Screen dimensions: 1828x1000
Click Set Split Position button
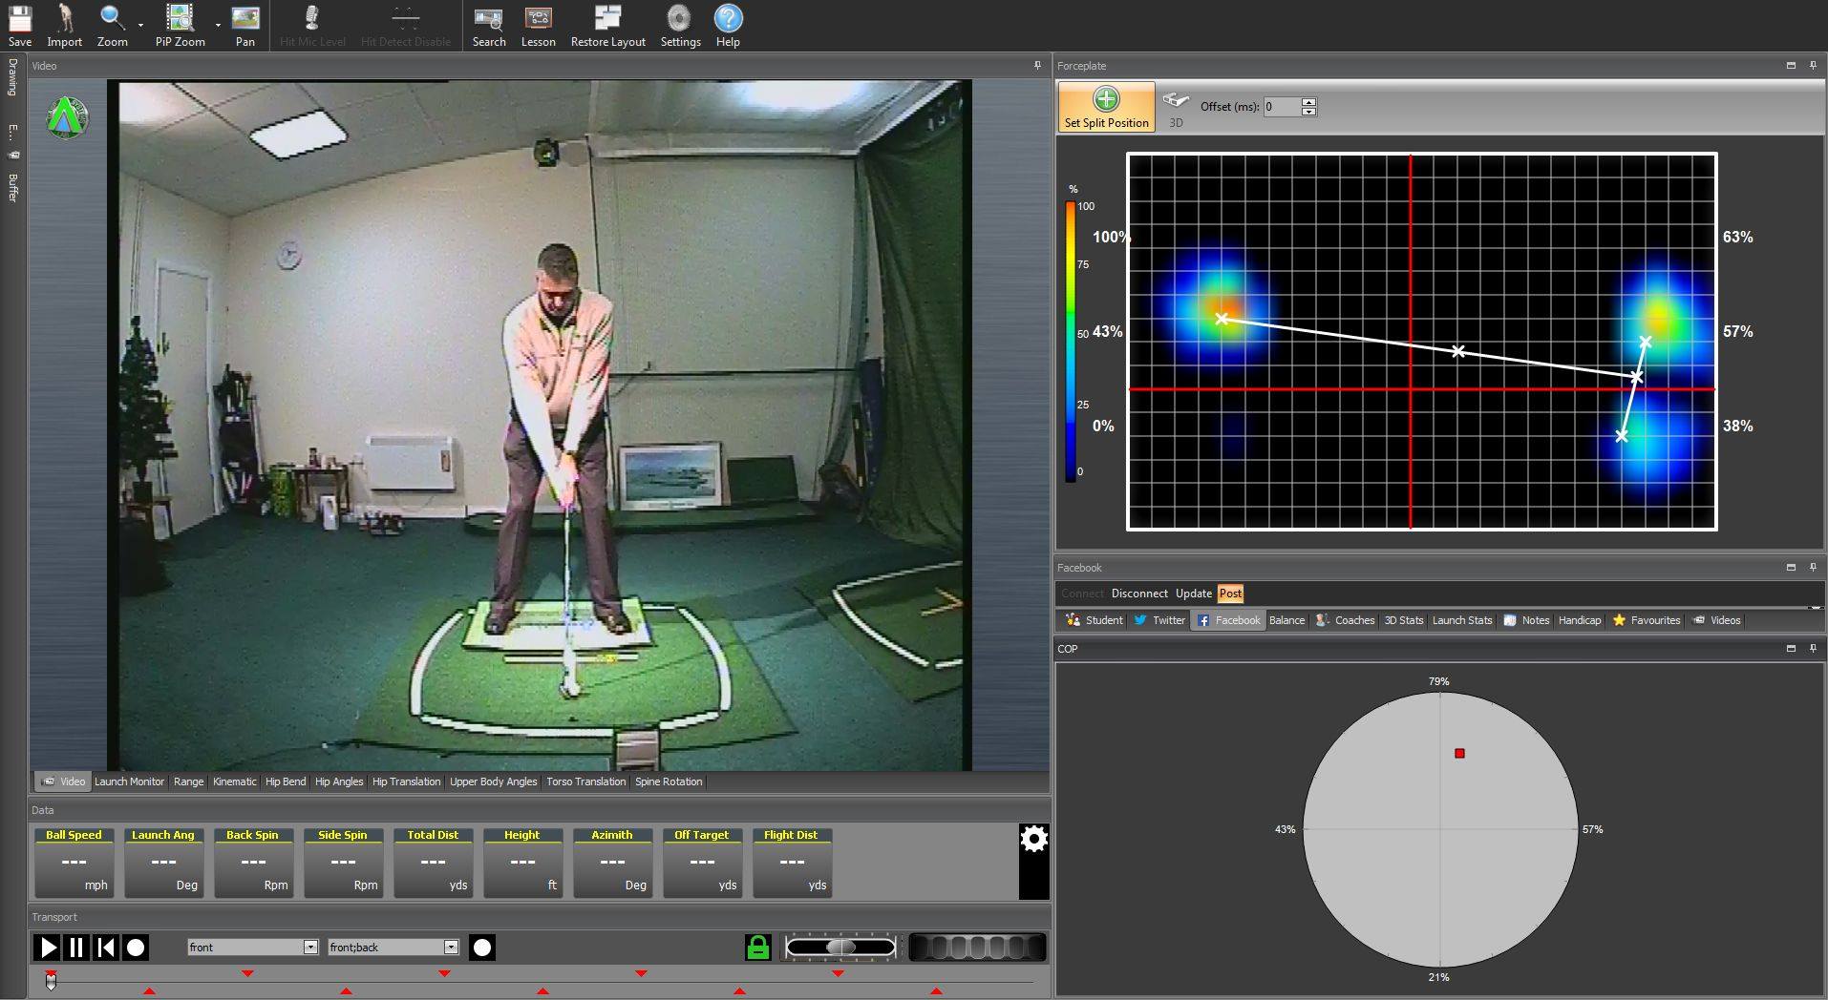(1106, 107)
